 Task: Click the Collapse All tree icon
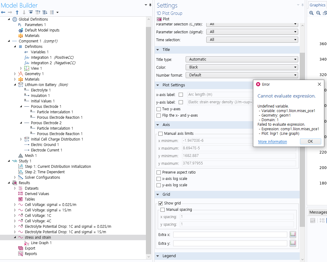38,12
